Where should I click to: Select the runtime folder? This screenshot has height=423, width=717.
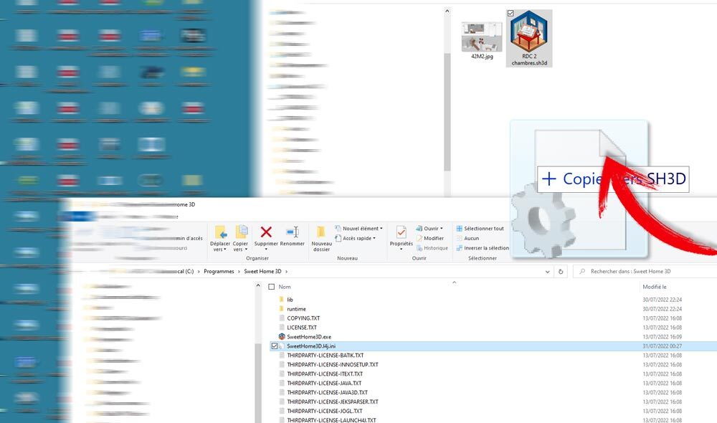pyautogui.click(x=296, y=309)
